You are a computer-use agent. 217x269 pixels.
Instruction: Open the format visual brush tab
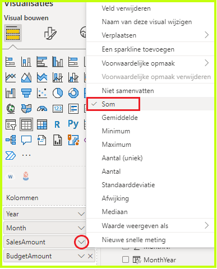[x=50, y=33]
